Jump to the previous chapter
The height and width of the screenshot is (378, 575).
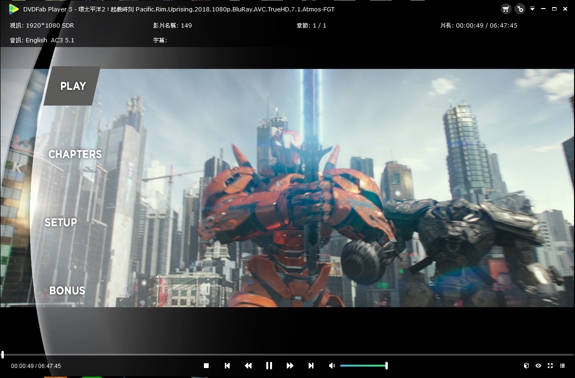pos(227,366)
